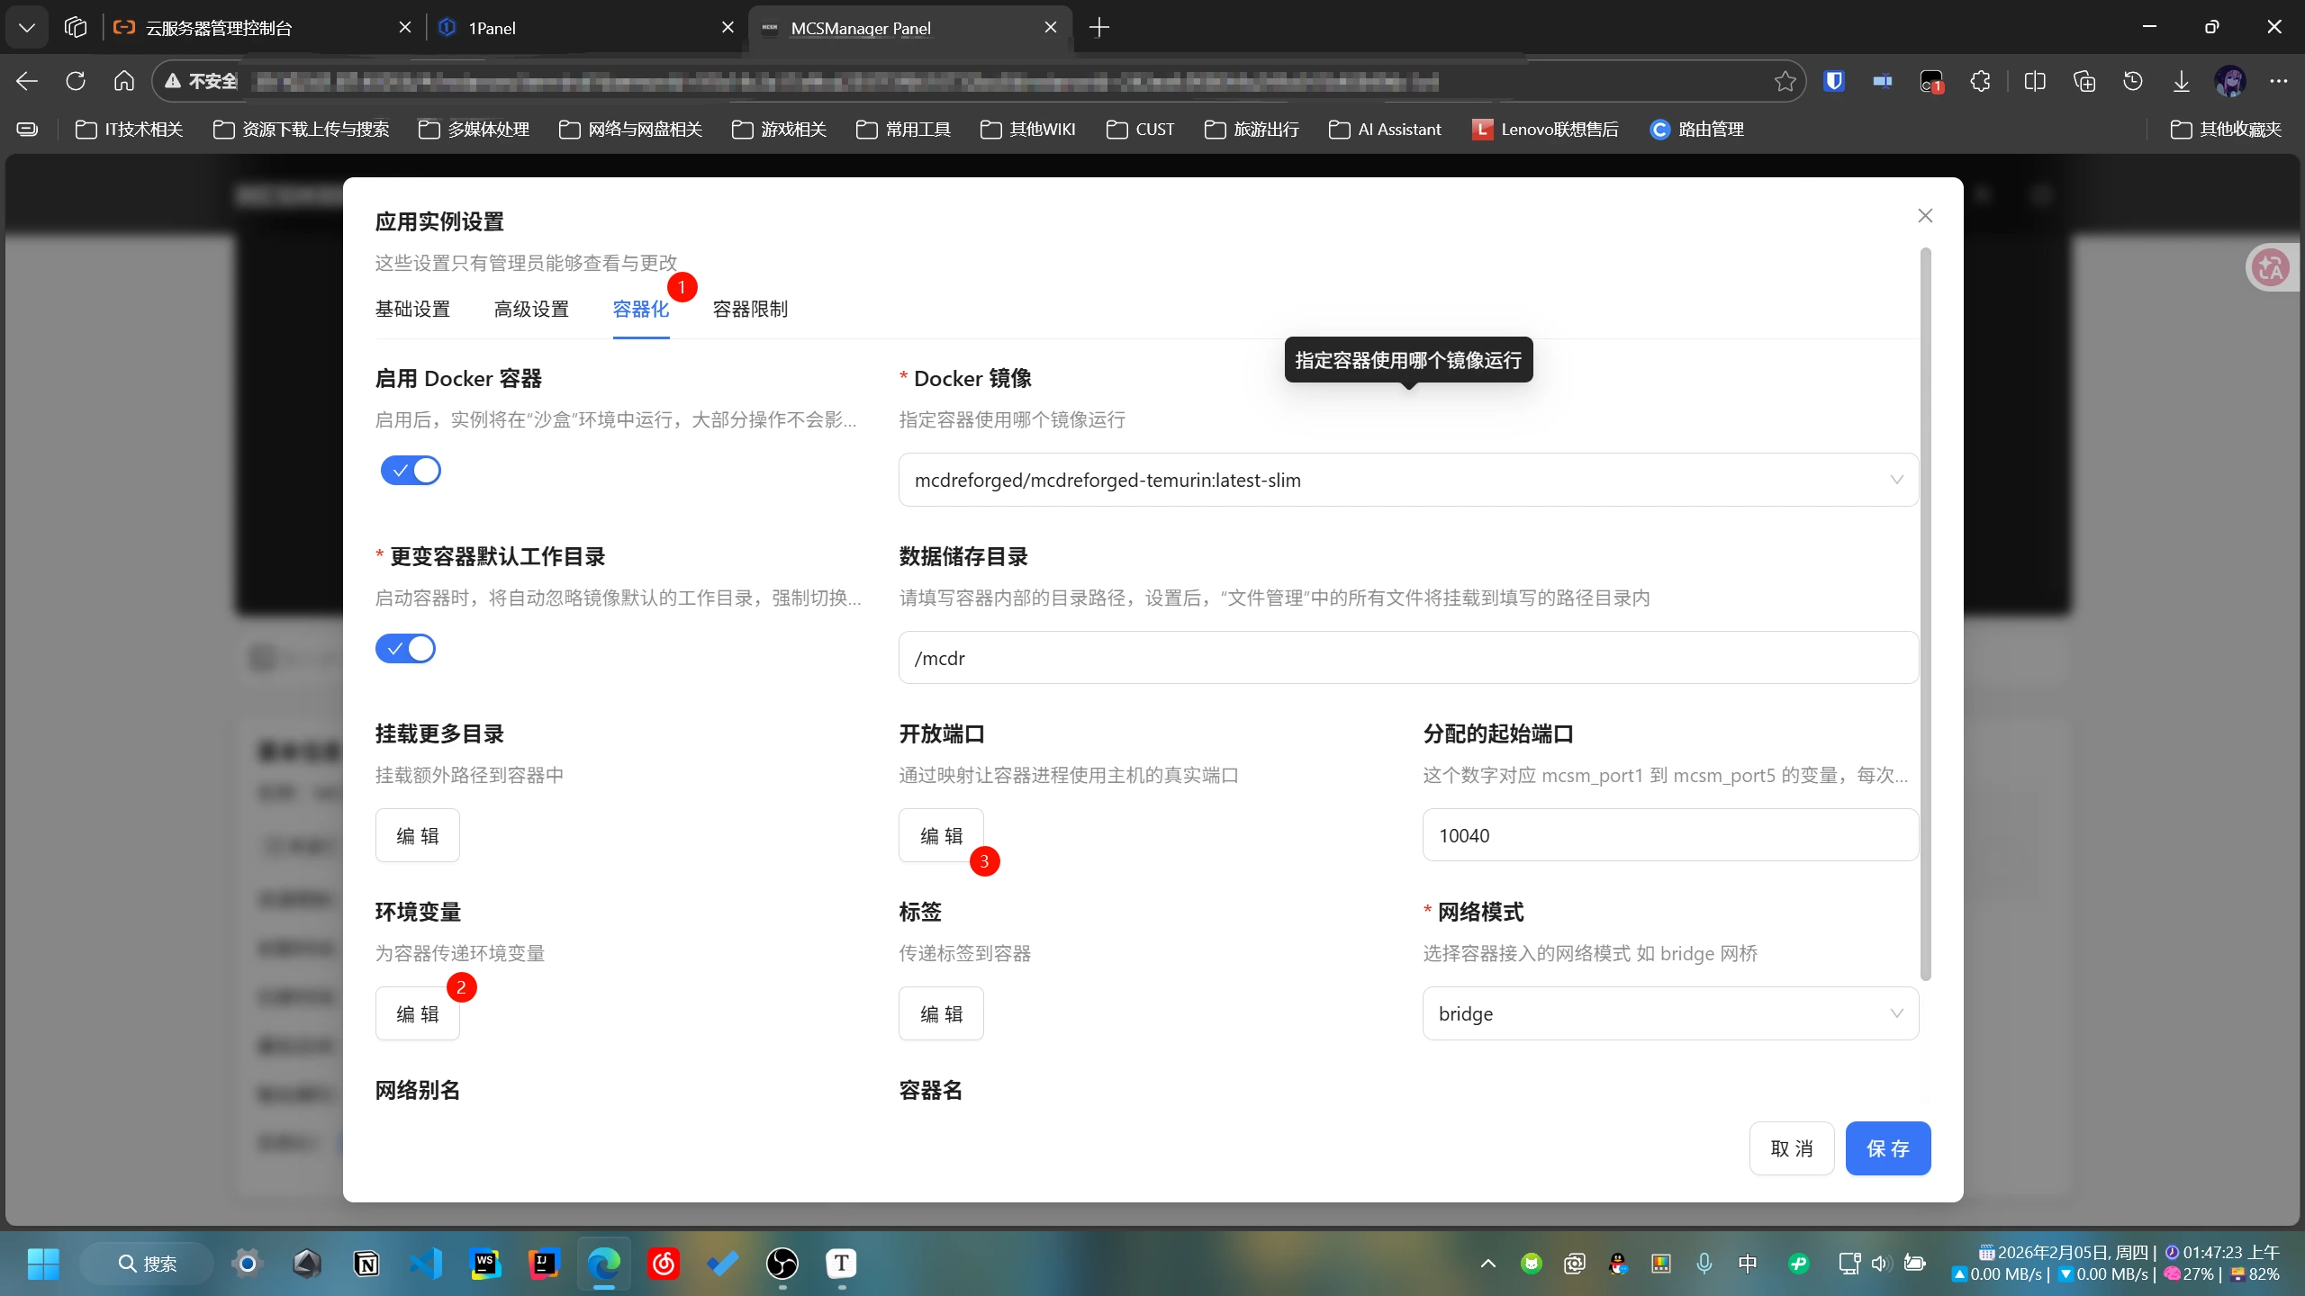Switch to 容器限制 tab

pos(750,310)
